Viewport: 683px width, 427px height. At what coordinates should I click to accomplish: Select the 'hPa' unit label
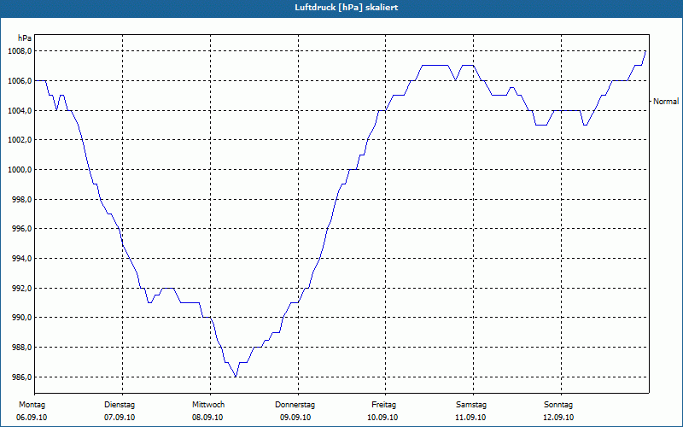(25, 38)
